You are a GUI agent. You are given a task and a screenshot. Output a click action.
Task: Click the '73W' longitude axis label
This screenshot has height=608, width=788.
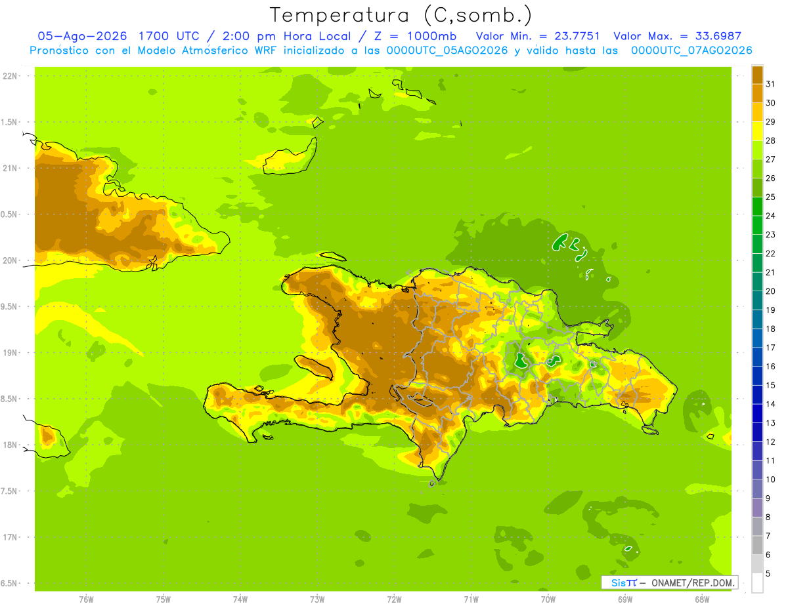[x=317, y=599]
